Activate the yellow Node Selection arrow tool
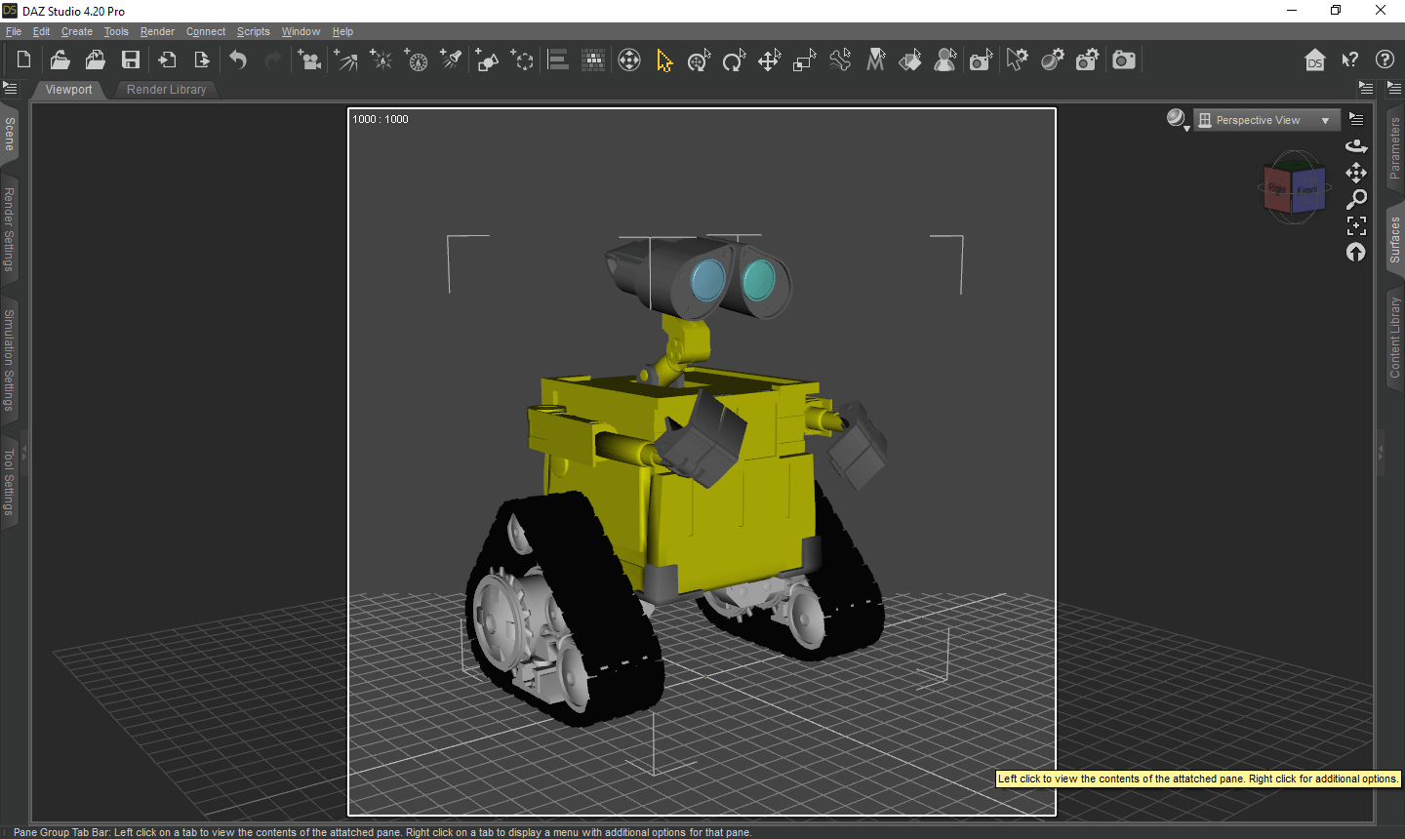Image resolution: width=1405 pixels, height=839 pixels. (x=664, y=60)
